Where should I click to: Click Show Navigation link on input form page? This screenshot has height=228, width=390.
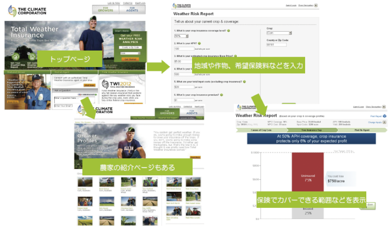pyautogui.click(x=306, y=5)
